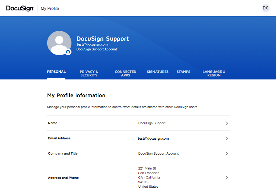Click the profile picture placeholder
The image size is (276, 192).
click(x=59, y=43)
